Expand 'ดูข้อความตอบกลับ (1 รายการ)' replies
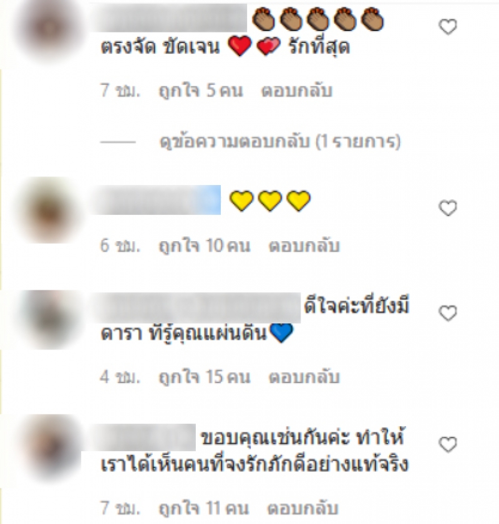499x524 pixels. tap(279, 141)
